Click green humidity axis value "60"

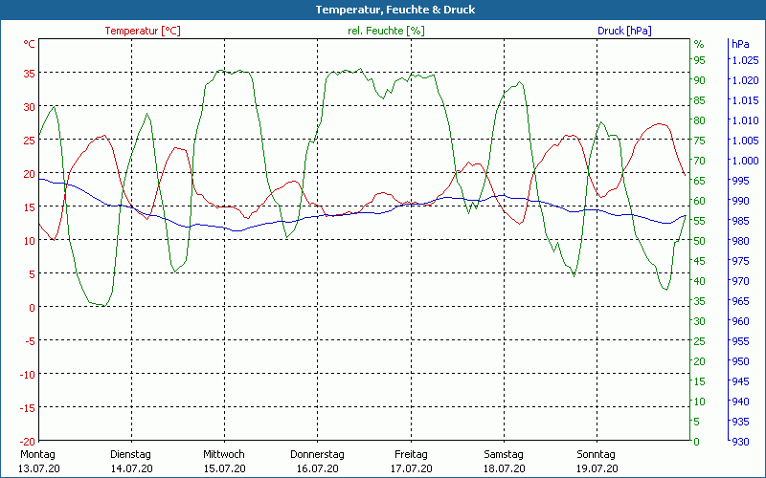click(x=700, y=201)
